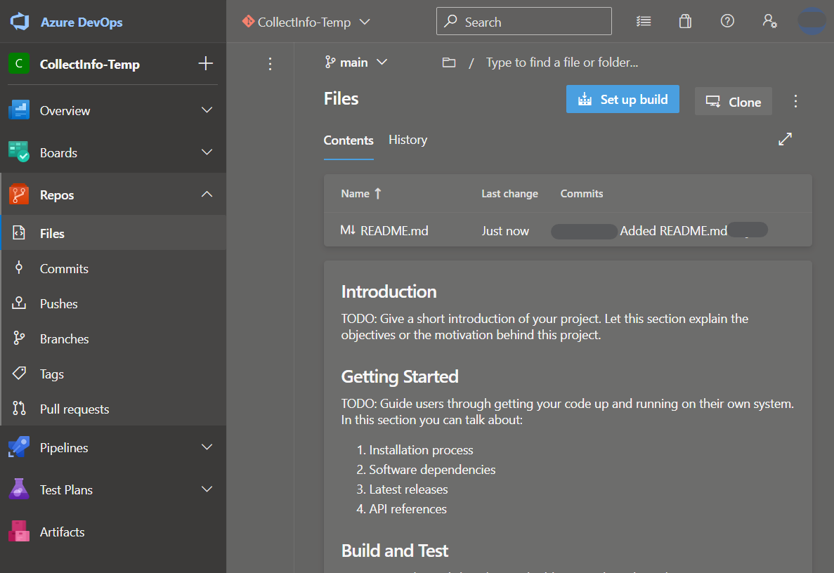Open the Commits view in Repos
This screenshot has width=834, height=573.
pos(63,268)
